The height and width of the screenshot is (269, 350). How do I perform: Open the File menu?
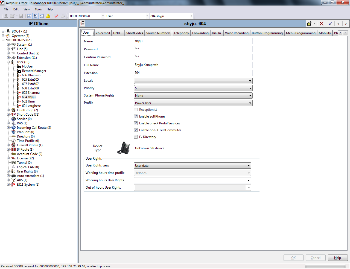click(6, 9)
